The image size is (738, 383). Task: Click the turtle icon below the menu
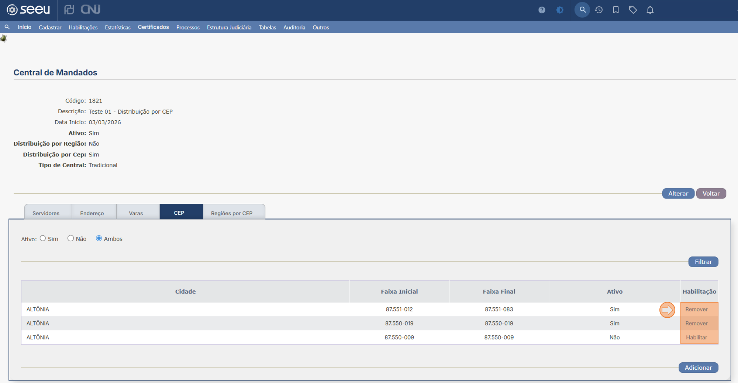pyautogui.click(x=4, y=38)
